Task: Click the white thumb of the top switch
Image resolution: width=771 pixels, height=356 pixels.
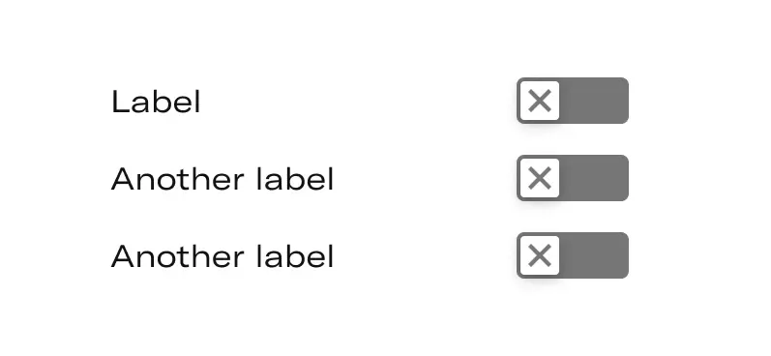Action: click(540, 101)
